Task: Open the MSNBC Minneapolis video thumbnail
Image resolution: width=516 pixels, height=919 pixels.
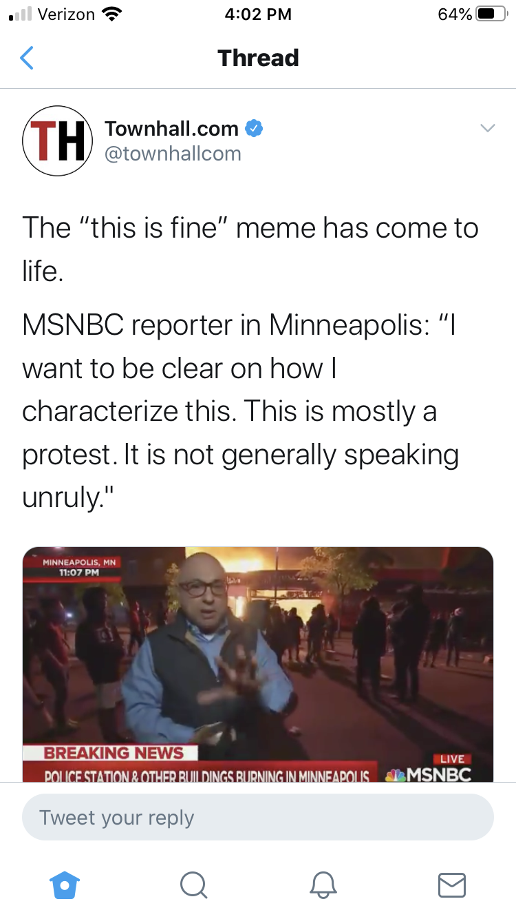Action: click(258, 664)
